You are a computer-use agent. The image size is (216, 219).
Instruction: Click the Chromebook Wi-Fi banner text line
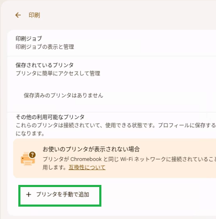(129, 159)
